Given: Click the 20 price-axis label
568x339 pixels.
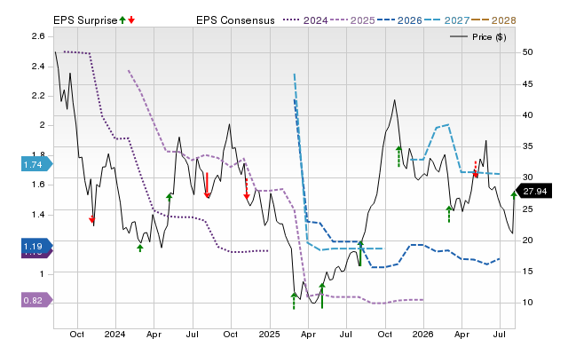Looking at the screenshot, I should pos(527,240).
